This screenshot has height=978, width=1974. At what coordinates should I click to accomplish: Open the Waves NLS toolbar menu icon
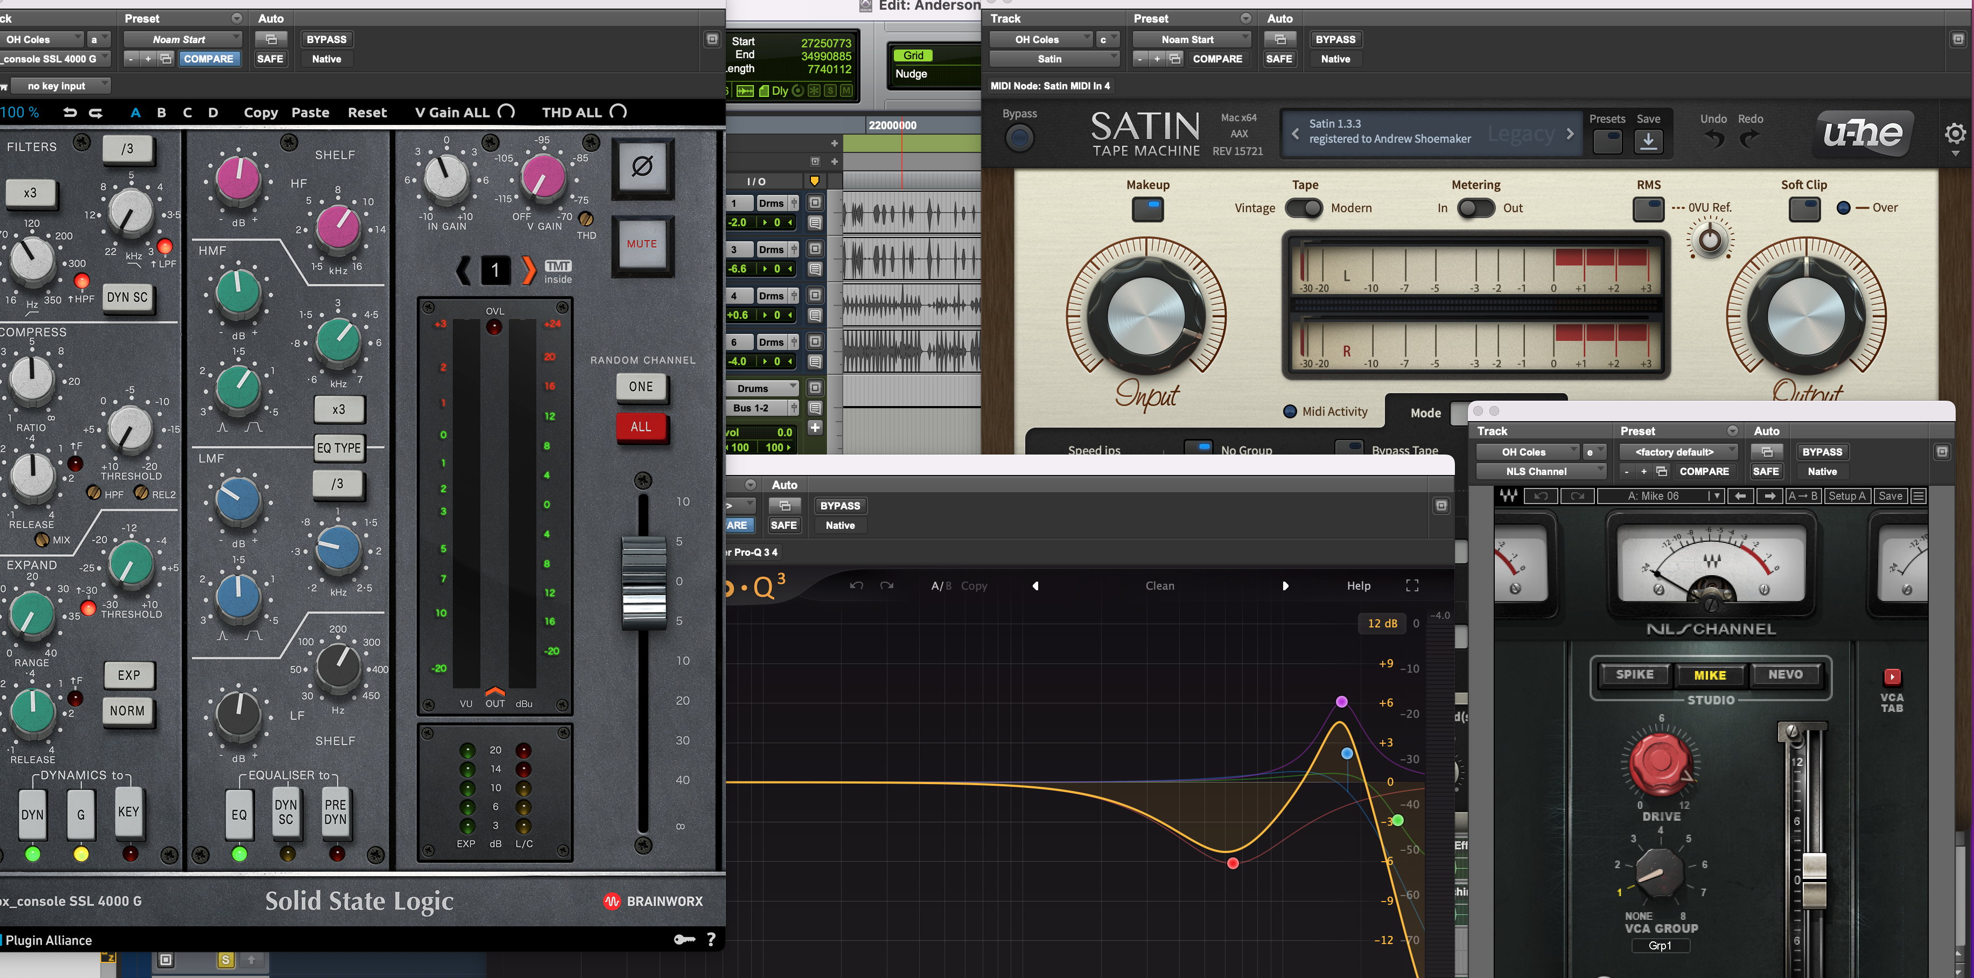(1918, 496)
